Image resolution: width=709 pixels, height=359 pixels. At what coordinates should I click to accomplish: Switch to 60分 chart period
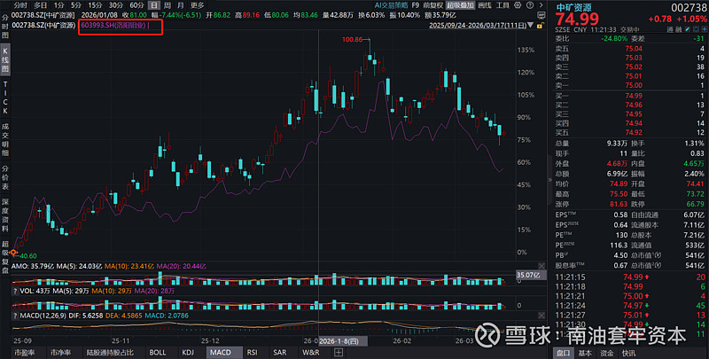(136, 5)
